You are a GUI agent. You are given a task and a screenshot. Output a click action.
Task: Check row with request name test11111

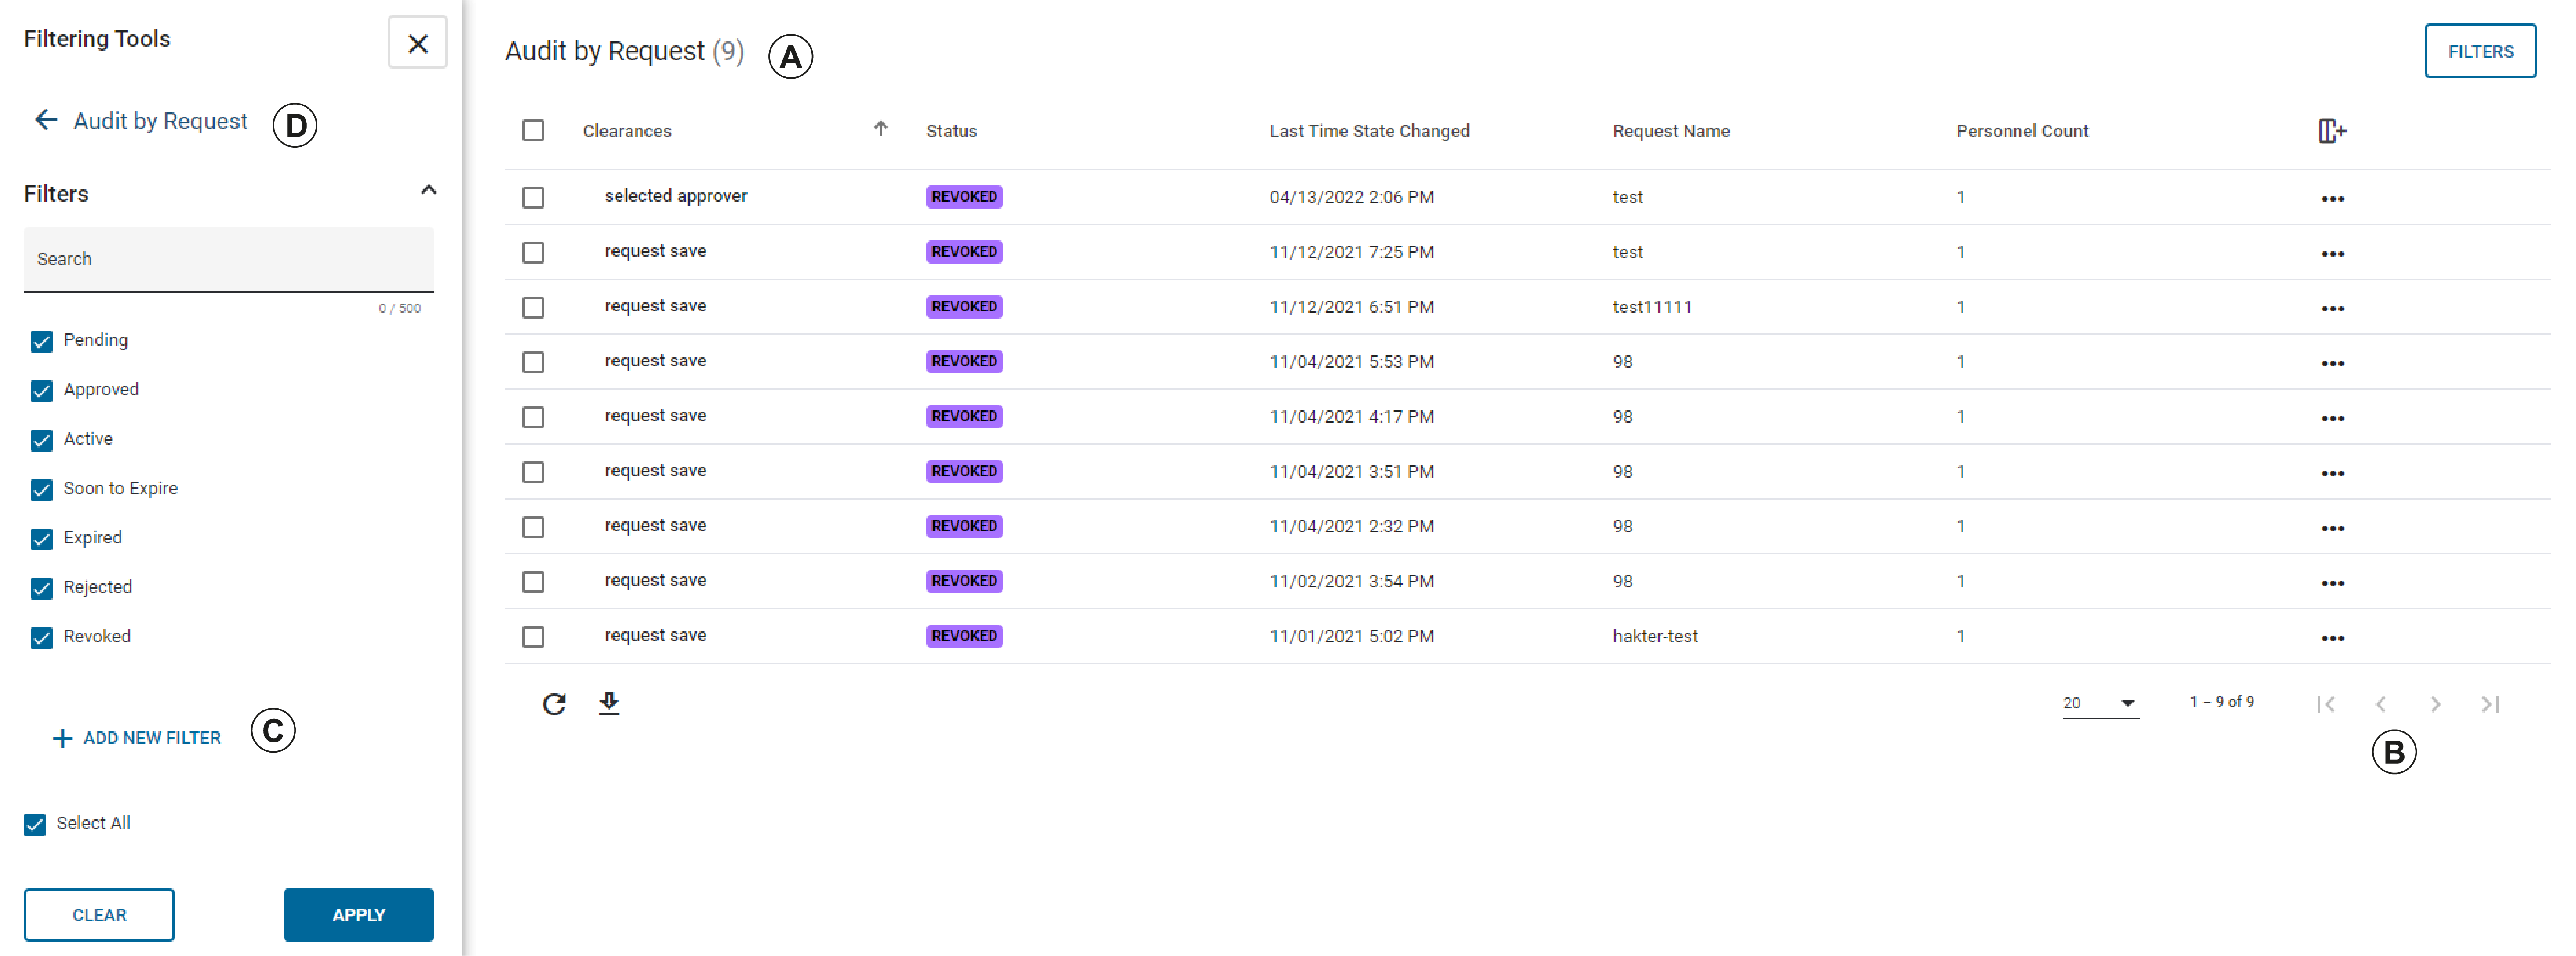click(533, 308)
